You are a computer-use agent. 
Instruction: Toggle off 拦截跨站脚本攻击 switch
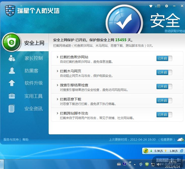(164, 115)
